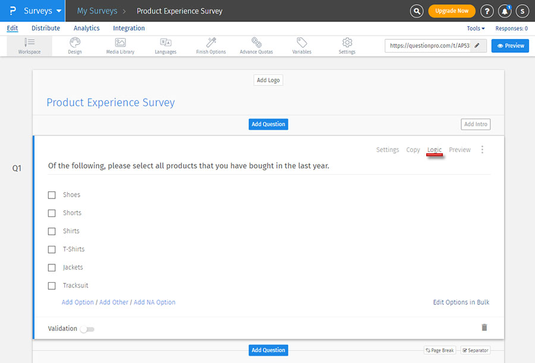
Task: Select the Design option in the toolbar
Action: (75, 46)
